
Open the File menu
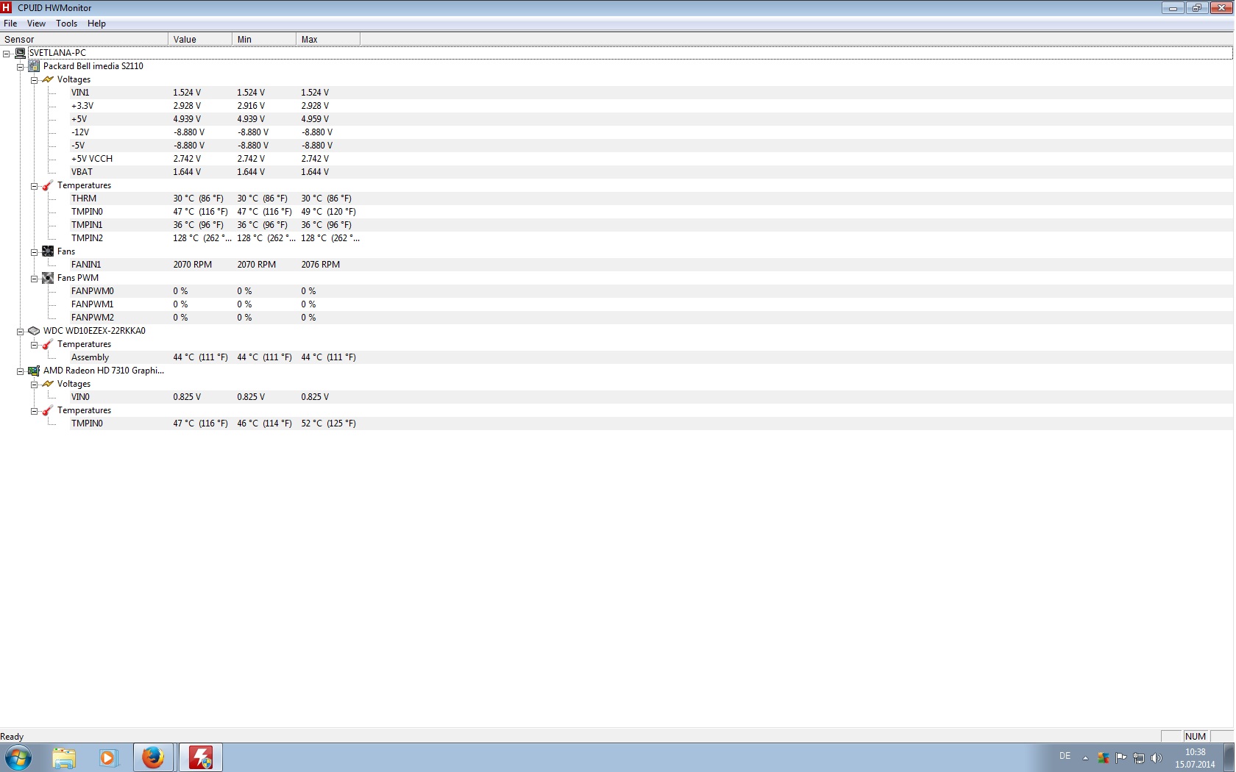[x=10, y=24]
